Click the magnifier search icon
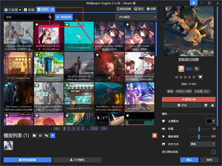 (50, 17)
